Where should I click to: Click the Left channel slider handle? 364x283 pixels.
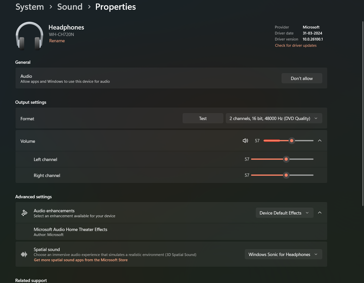286,159
